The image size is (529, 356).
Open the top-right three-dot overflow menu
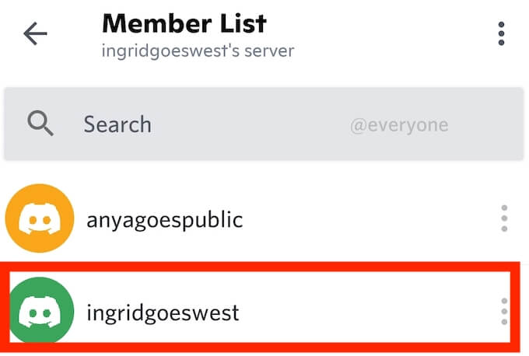501,34
